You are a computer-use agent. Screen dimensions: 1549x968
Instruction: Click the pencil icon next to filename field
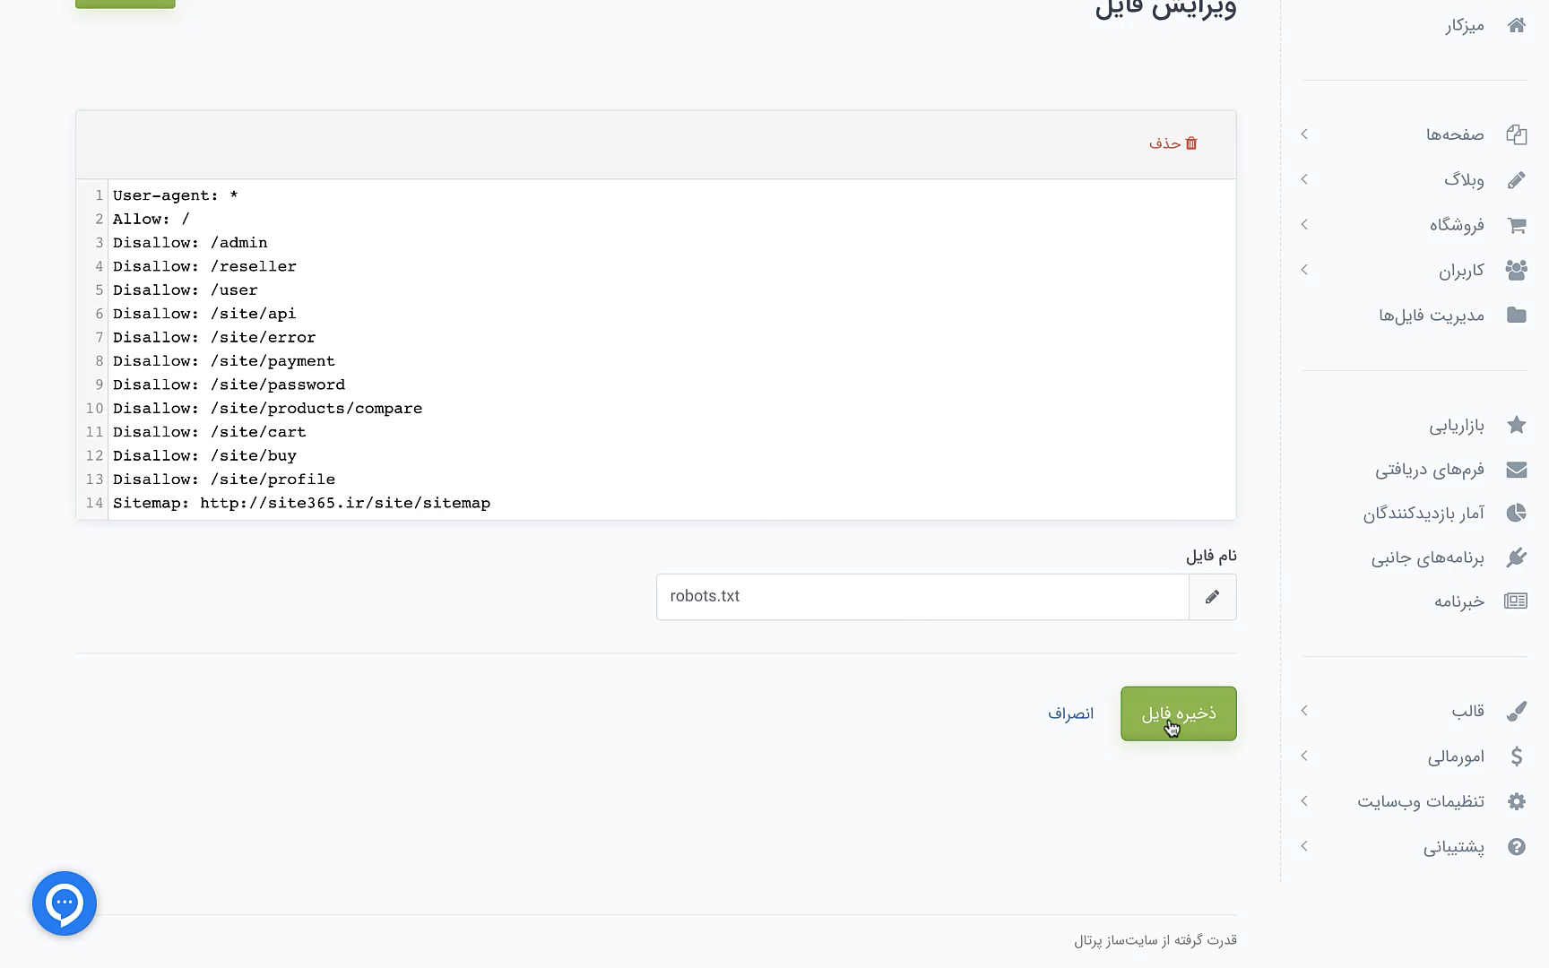tap(1212, 597)
